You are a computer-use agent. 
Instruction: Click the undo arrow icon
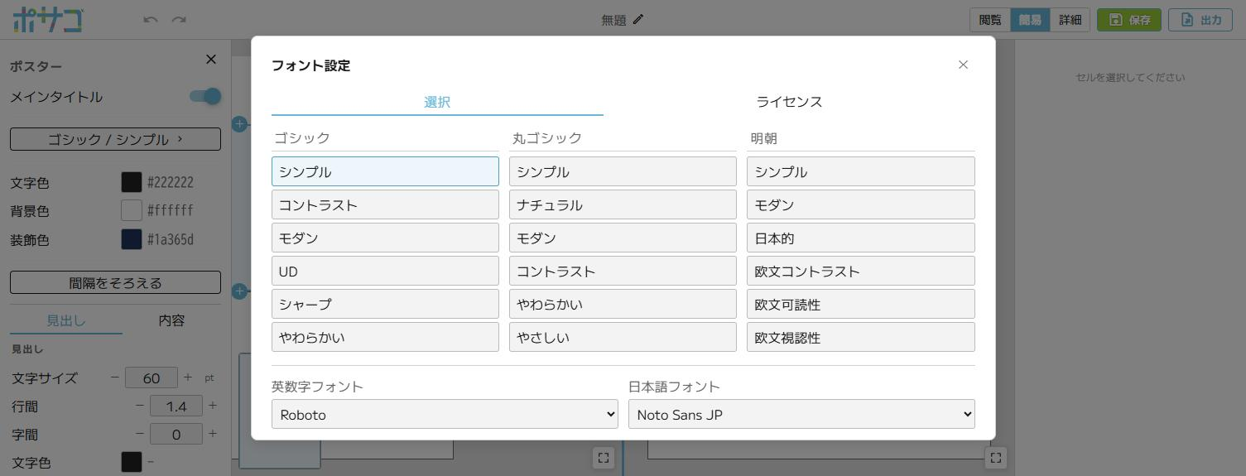point(150,19)
